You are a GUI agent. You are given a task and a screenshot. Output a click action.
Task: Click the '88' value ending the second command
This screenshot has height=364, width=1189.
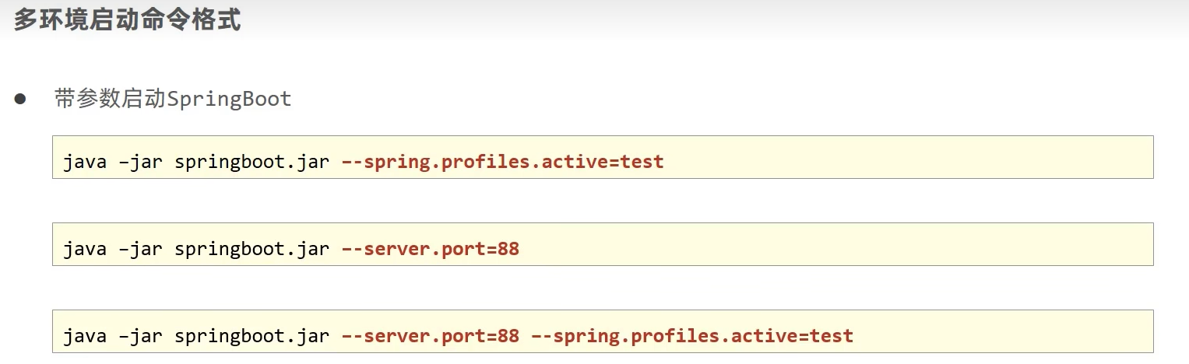pos(508,250)
